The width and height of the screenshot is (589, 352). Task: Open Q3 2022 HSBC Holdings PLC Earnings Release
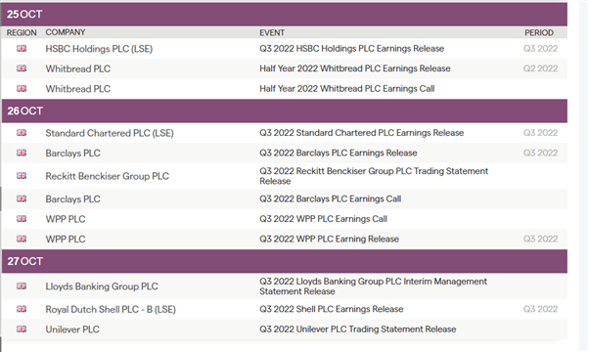(x=351, y=49)
